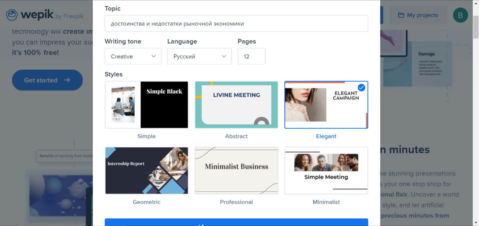The image size is (479, 226).
Task: Click the Benefits of working from home box
Action: (65, 156)
